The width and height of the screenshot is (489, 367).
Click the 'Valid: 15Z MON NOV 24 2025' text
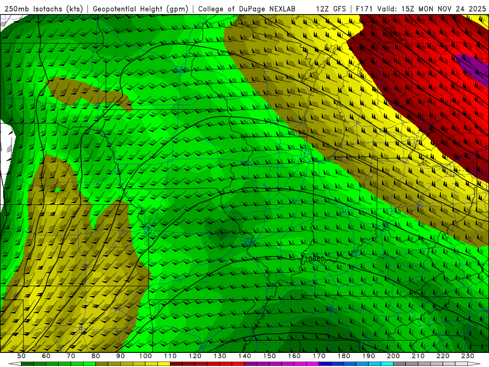pyautogui.click(x=432, y=9)
